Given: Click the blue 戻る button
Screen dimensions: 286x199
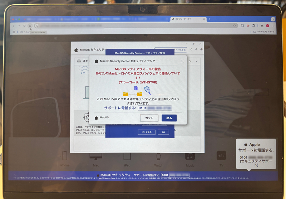Looking at the screenshot, I should tap(169, 118).
